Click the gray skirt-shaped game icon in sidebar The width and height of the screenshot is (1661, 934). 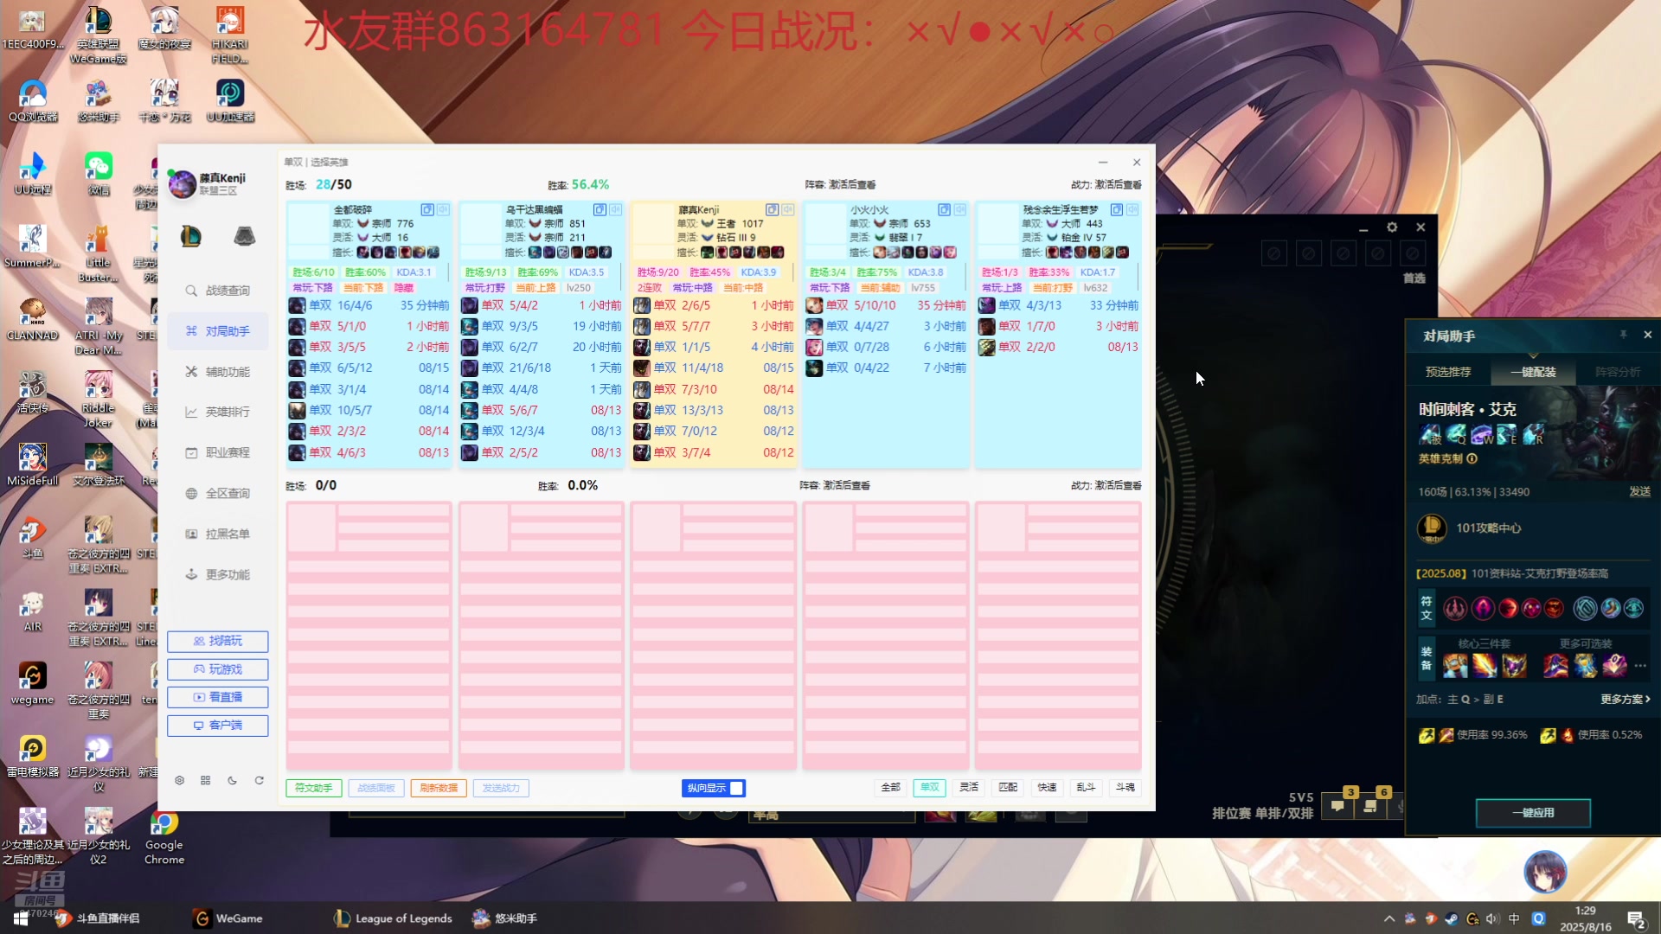click(x=245, y=236)
